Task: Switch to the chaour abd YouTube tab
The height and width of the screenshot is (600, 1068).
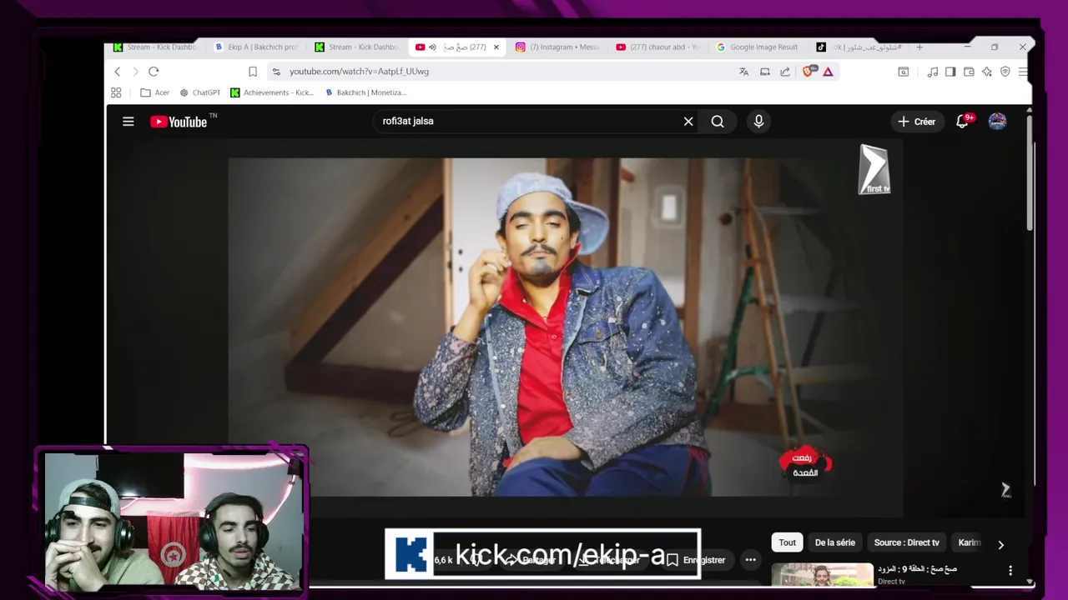Action: pyautogui.click(x=658, y=47)
